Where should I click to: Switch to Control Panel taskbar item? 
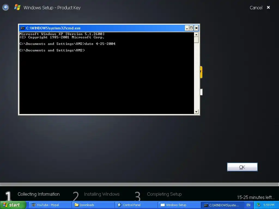136,205
